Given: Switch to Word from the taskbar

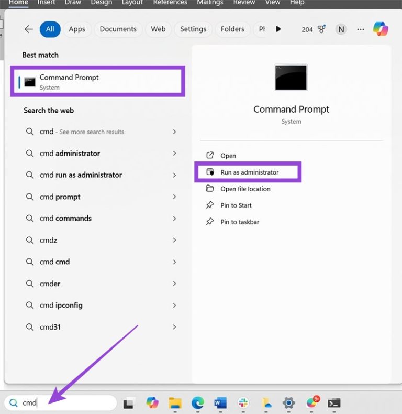Looking at the screenshot, I should [220, 403].
